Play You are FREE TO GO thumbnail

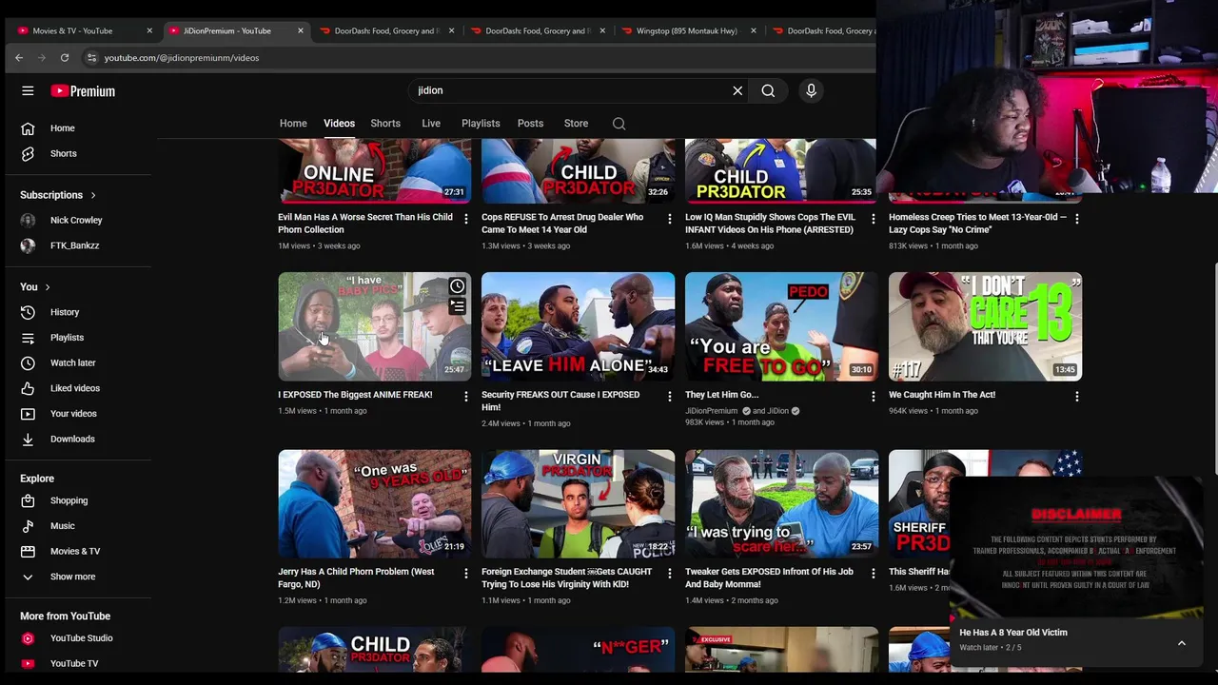coord(781,326)
